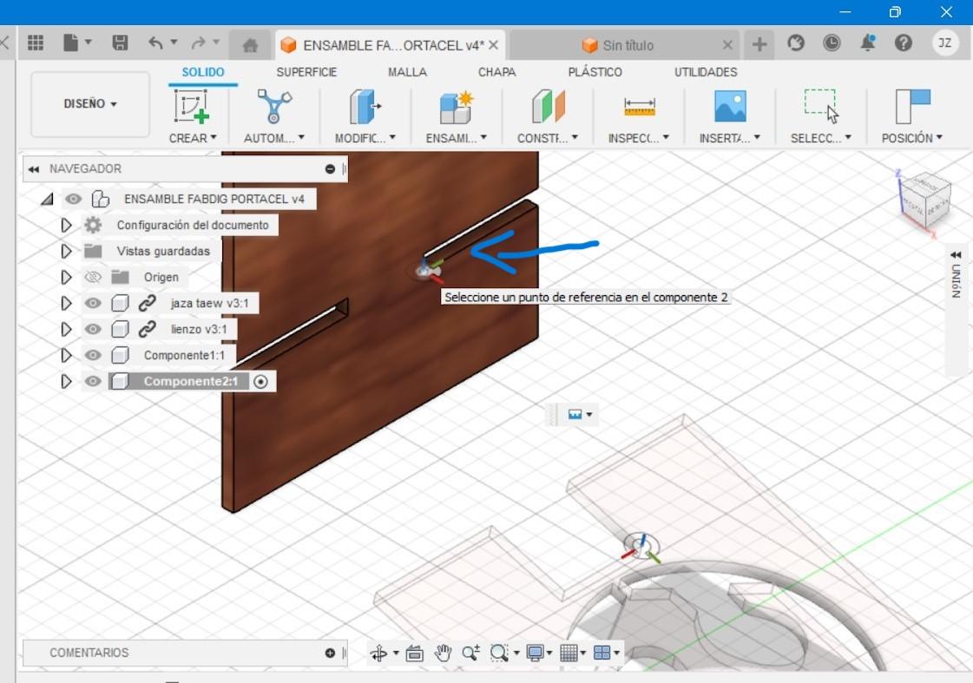Go to the Home tab icon
The width and height of the screenshot is (973, 683).
(250, 45)
